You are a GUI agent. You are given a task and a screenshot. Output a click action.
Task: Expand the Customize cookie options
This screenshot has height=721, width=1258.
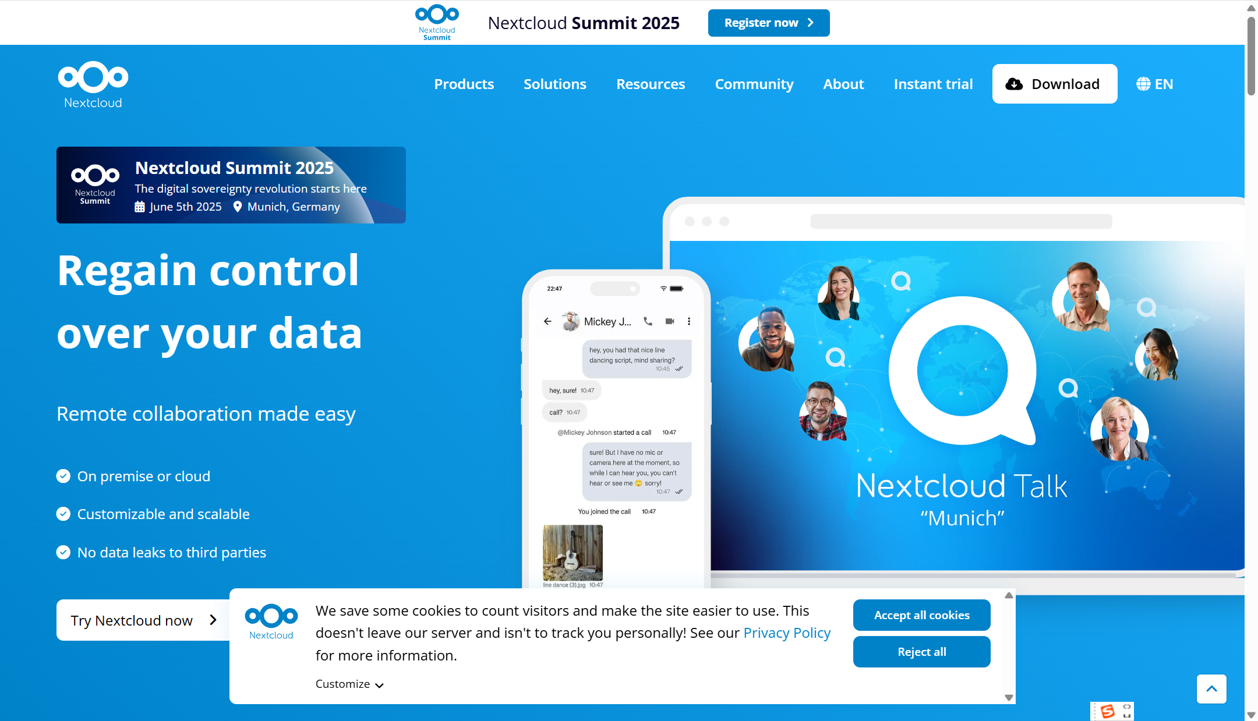coord(349,684)
